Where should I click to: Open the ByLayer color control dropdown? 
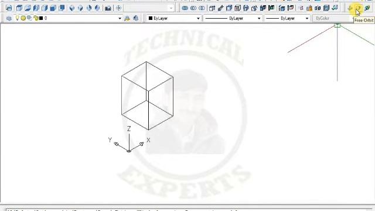click(x=198, y=18)
